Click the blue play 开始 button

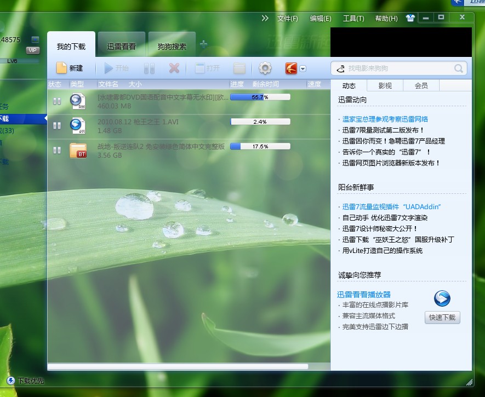(109, 68)
